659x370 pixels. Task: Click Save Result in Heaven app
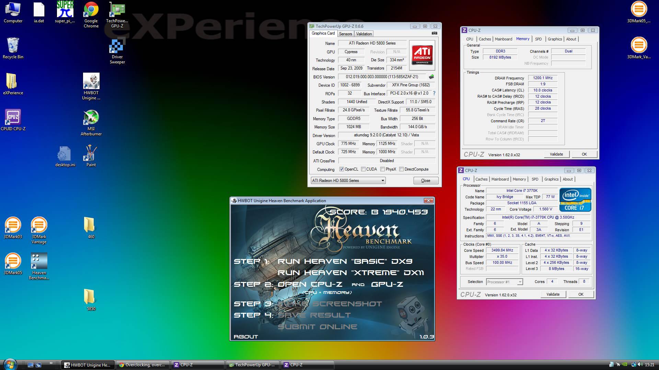coord(314,315)
